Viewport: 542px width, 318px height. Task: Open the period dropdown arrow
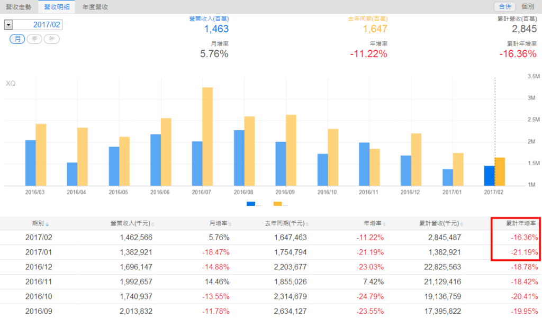click(x=8, y=24)
